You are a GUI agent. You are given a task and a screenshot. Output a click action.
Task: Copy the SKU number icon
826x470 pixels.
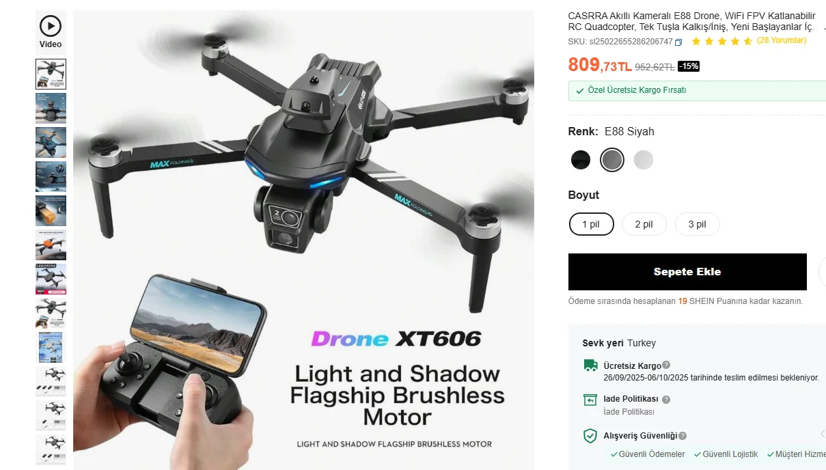click(x=678, y=42)
